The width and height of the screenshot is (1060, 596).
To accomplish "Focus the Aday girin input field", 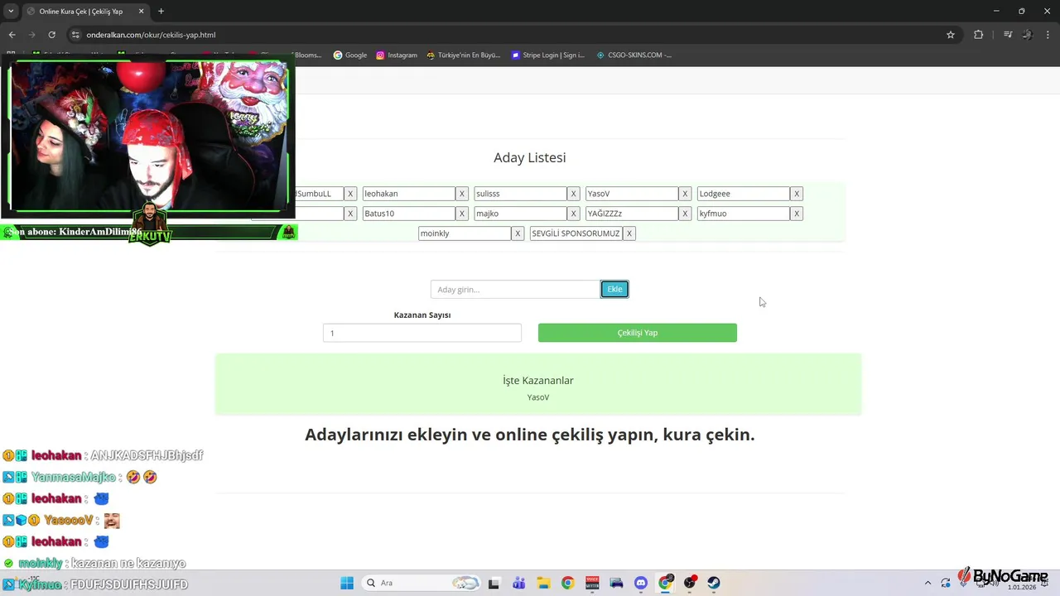I will coord(515,289).
